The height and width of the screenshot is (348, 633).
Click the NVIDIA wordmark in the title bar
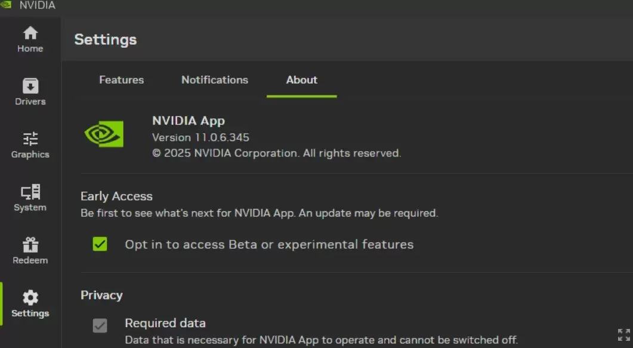click(37, 5)
